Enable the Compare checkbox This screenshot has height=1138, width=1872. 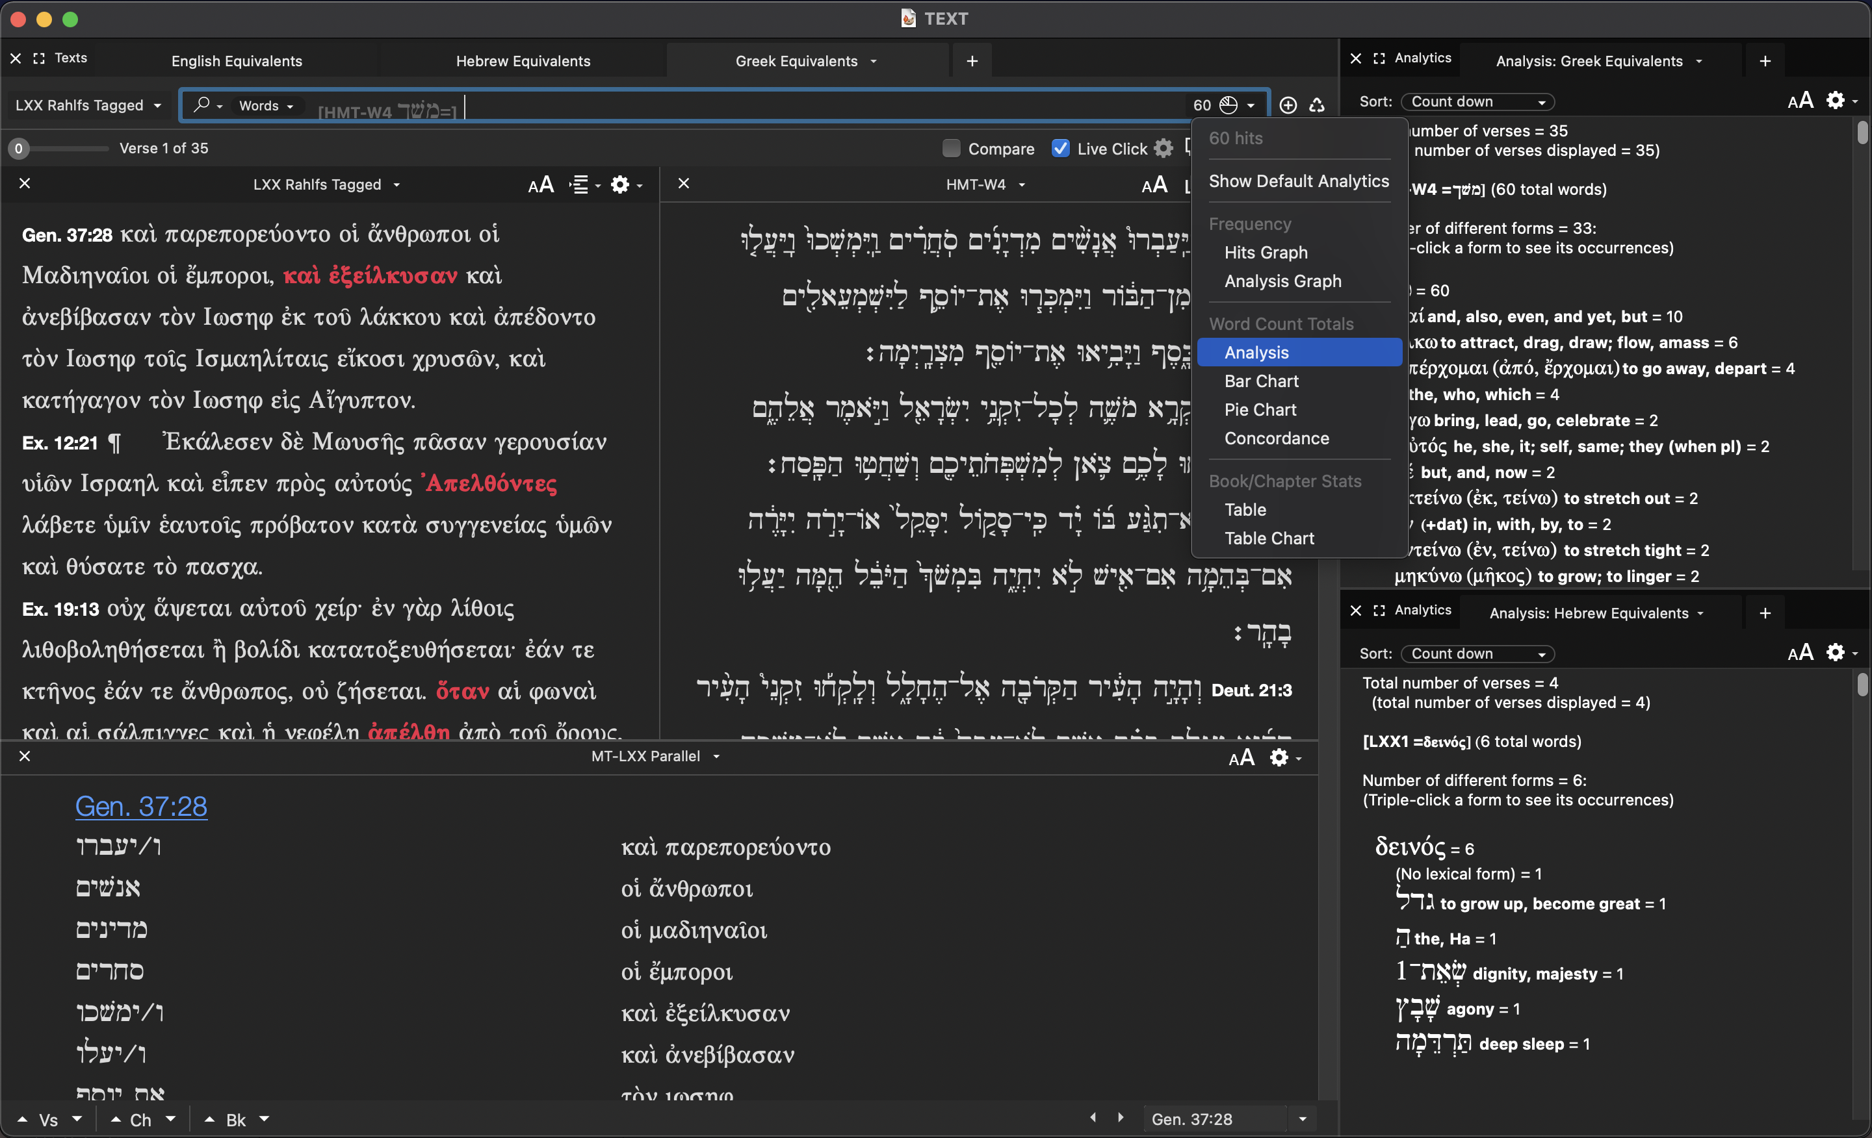point(951,148)
